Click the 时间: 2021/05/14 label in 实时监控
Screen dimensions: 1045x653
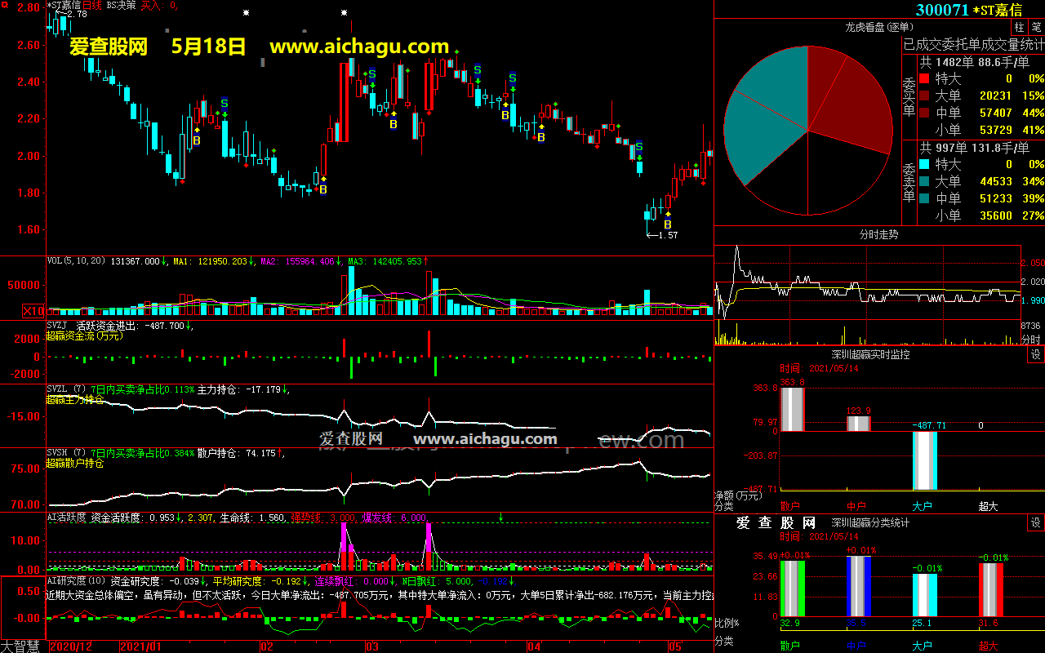point(820,368)
